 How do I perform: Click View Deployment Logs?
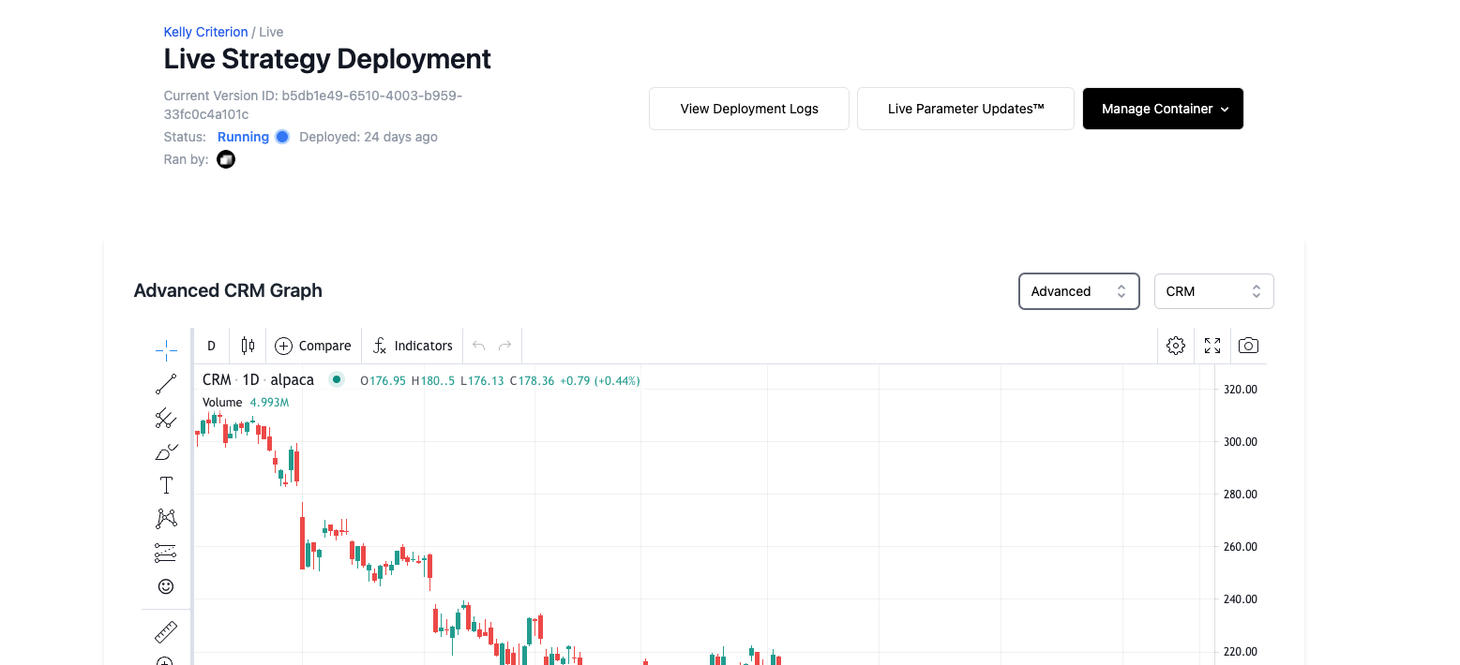748,109
